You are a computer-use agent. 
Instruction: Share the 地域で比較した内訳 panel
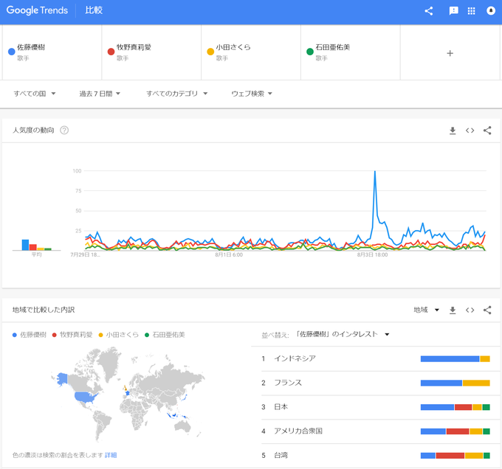click(487, 310)
